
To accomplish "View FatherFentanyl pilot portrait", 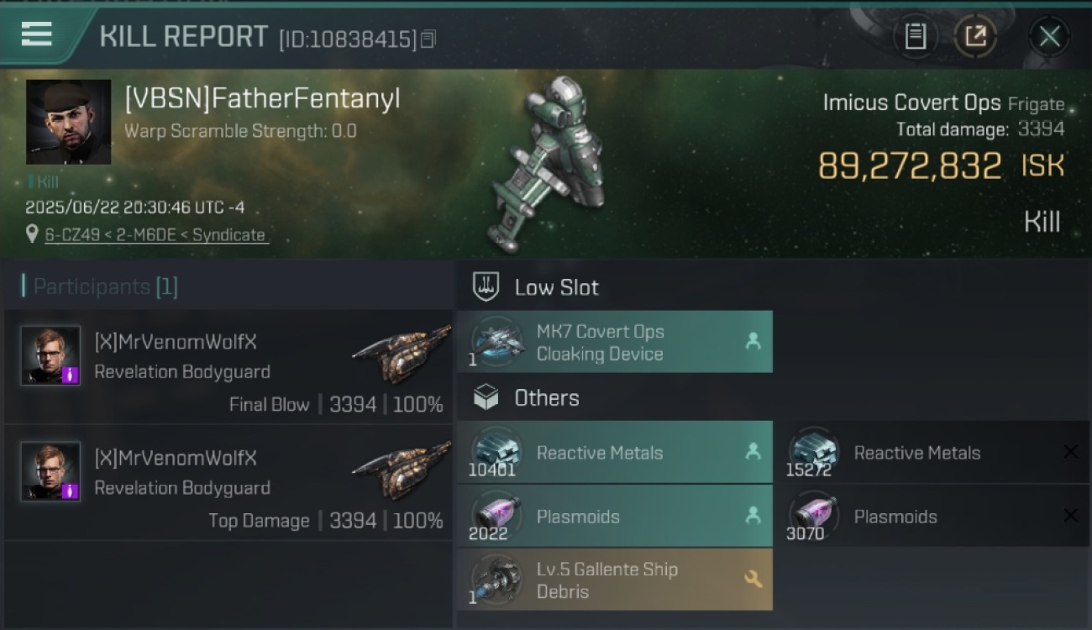I will pos(68,122).
